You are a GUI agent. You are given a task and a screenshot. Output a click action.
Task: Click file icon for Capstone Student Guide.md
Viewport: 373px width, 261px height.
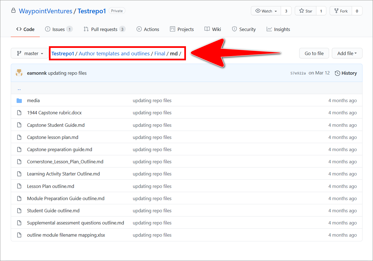(19, 125)
